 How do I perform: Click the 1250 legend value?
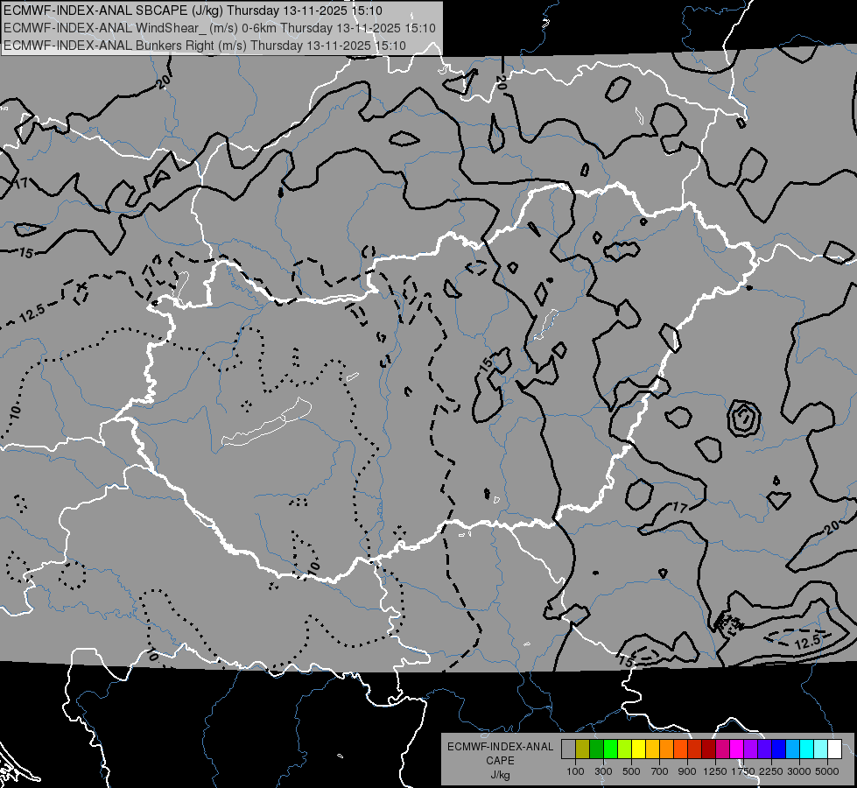tap(715, 771)
